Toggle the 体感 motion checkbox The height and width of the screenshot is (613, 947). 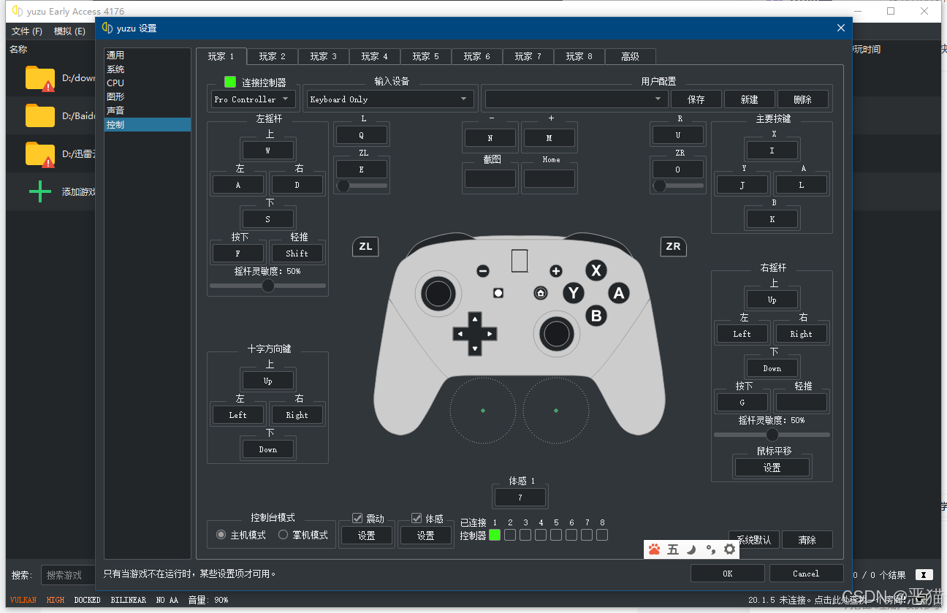pos(417,518)
